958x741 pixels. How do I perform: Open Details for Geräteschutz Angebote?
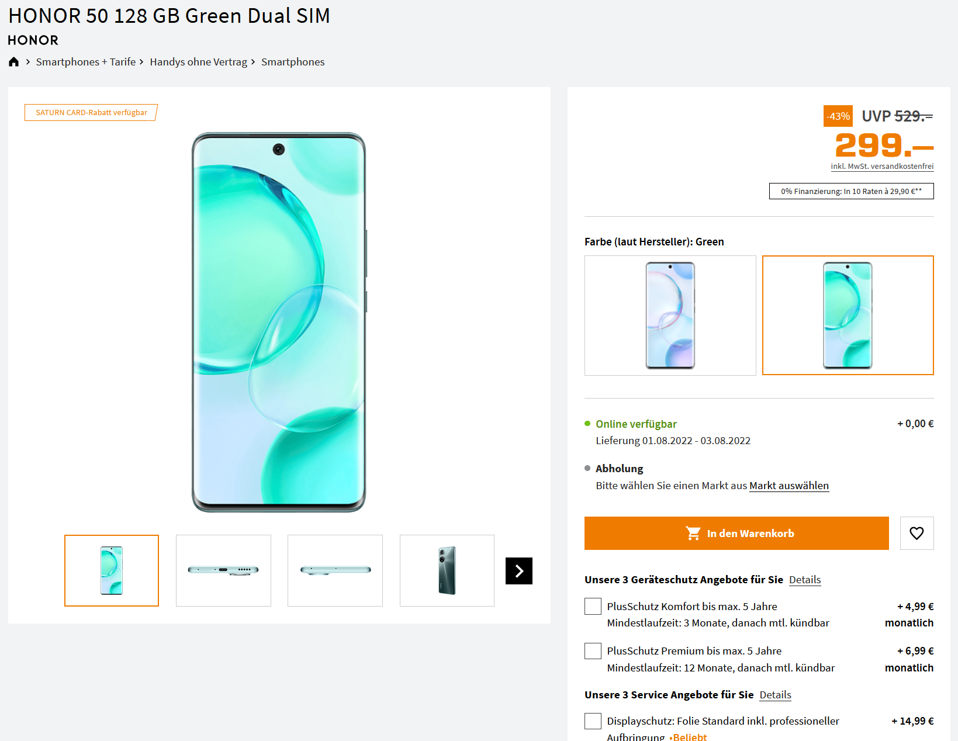coord(805,580)
